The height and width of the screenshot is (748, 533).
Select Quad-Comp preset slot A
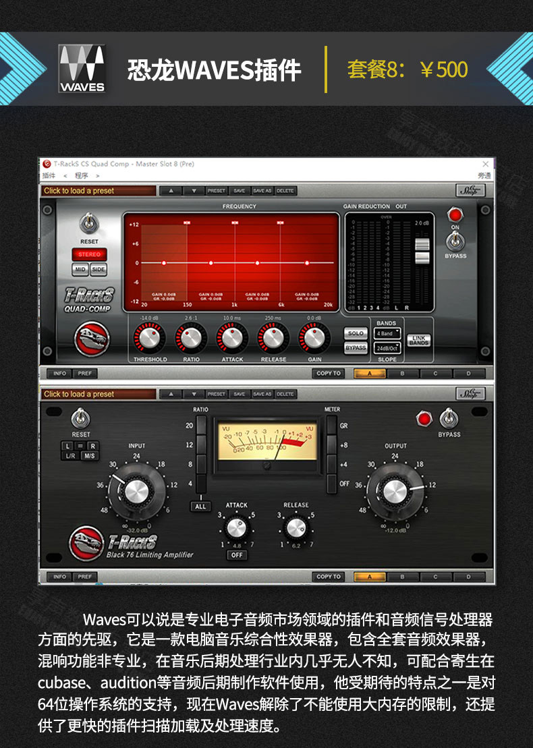pos(369,374)
